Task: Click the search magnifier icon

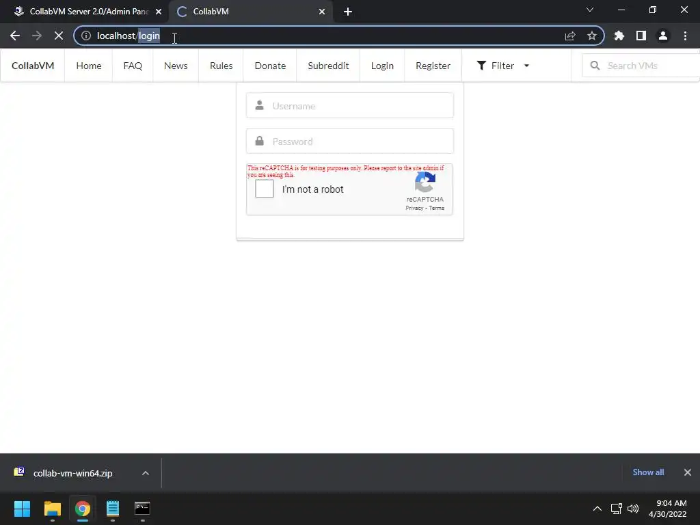Action: pyautogui.click(x=595, y=66)
